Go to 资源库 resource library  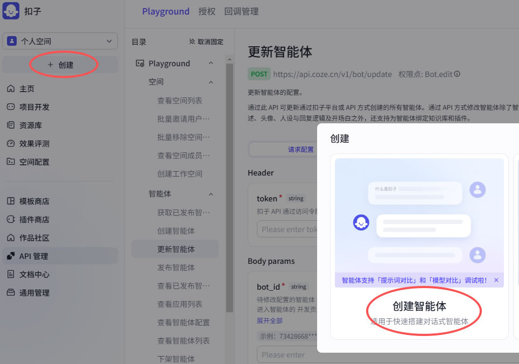coord(30,125)
